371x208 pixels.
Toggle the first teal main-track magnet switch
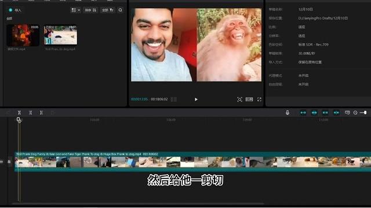(x=303, y=113)
